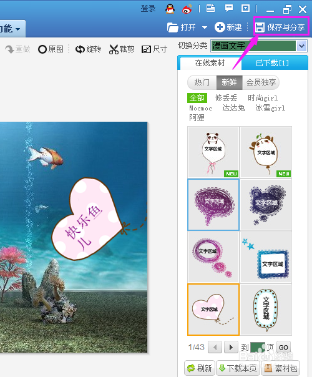Click the Weibo login icon
The height and width of the screenshot is (377, 312).
click(187, 9)
